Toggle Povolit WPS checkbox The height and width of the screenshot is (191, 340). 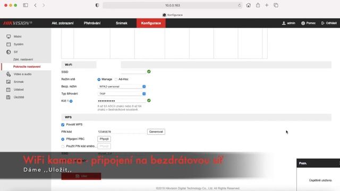click(x=63, y=125)
